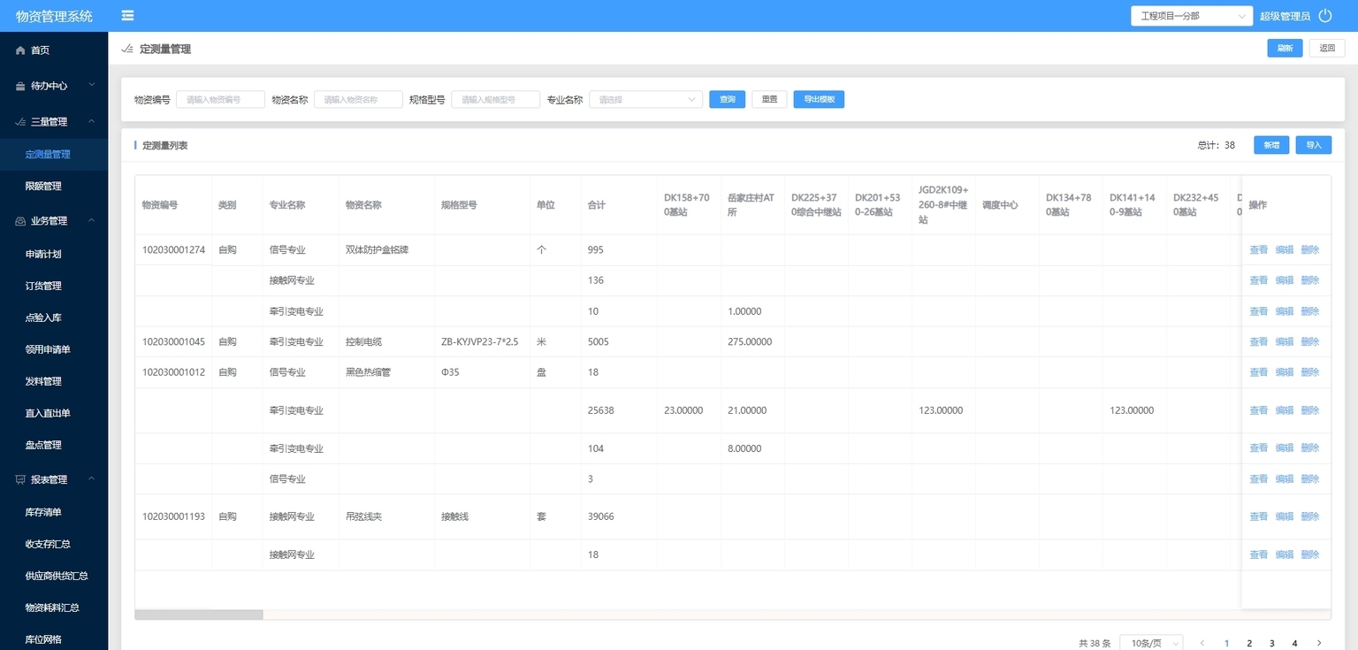
Task: Collapse the sidebar with the hamburger icon
Action: click(128, 15)
